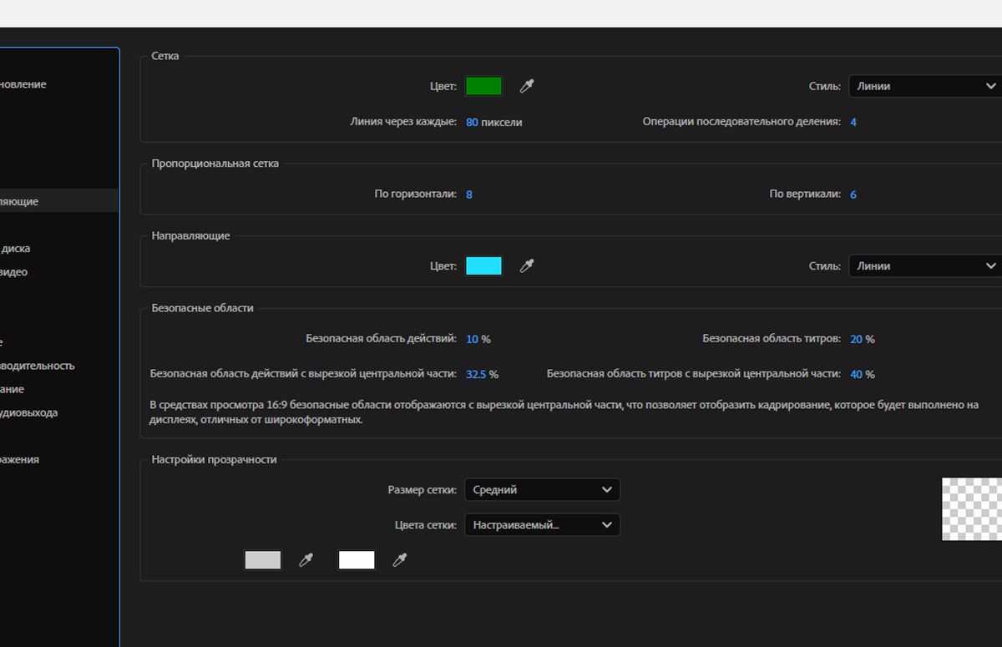The width and height of the screenshot is (1002, 647).
Task: Open the cyan guides color swatch
Action: (x=483, y=266)
